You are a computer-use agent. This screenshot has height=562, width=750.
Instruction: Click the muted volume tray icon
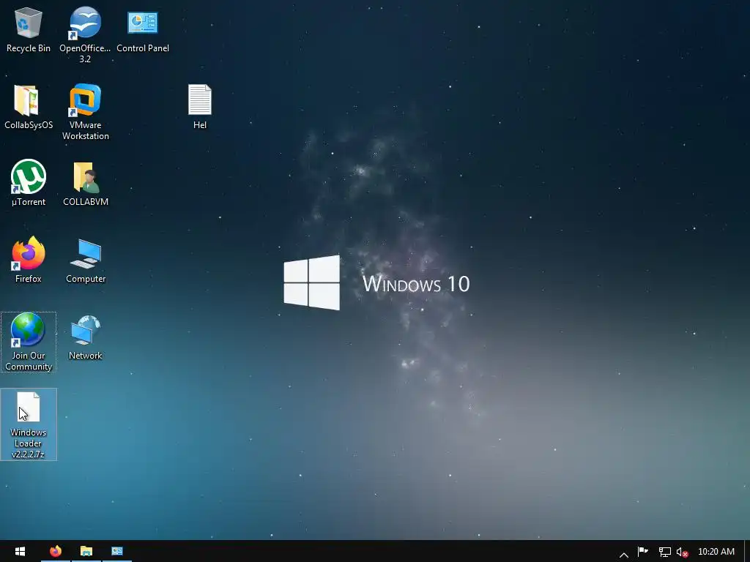click(x=683, y=552)
